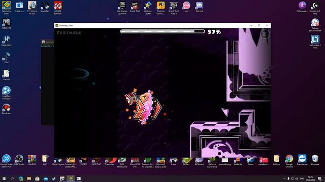
Task: Open the taskbar clock and calendar
Action: (310, 178)
